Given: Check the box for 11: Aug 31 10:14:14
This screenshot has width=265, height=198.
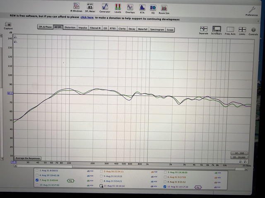Looking at the screenshot, I should (101, 186).
